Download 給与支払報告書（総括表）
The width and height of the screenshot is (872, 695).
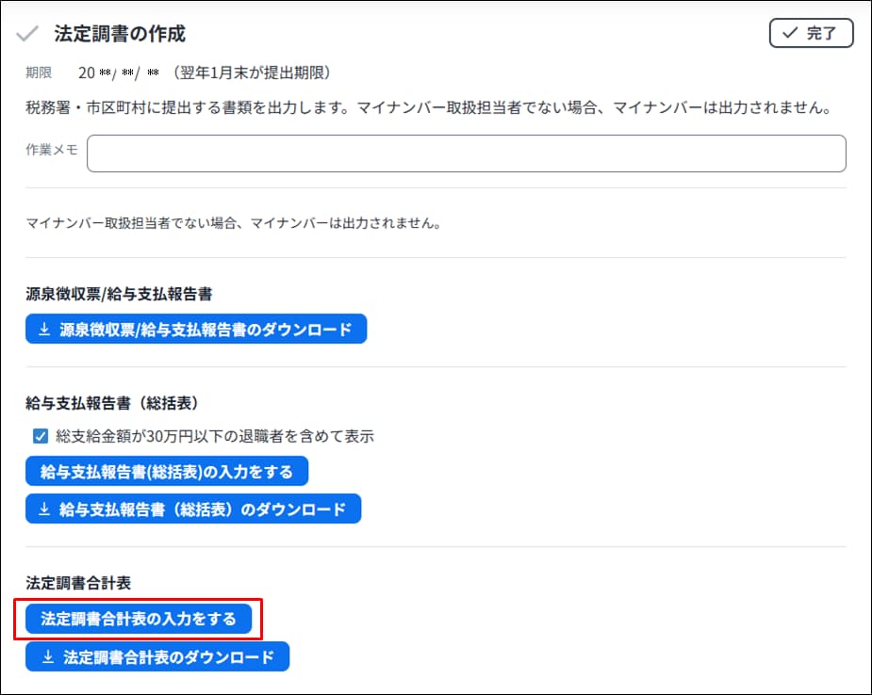pyautogui.click(x=193, y=509)
